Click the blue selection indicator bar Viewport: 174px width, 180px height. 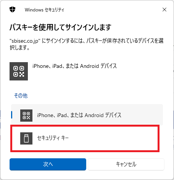click(12, 115)
